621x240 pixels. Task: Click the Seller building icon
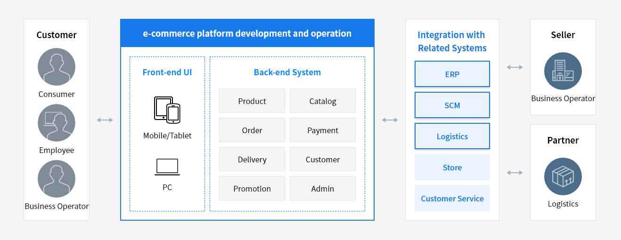[x=563, y=71]
